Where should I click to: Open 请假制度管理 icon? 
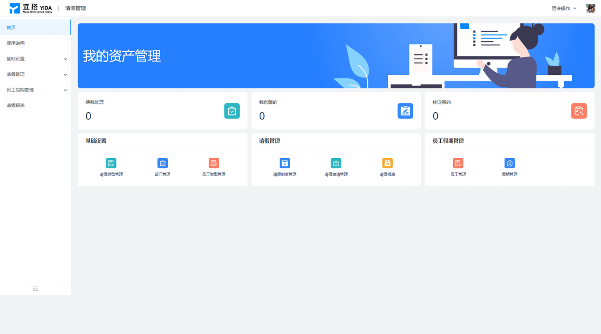coord(285,163)
